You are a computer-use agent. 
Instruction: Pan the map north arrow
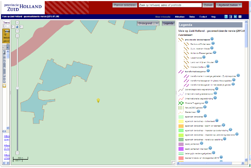tap(17, 23)
